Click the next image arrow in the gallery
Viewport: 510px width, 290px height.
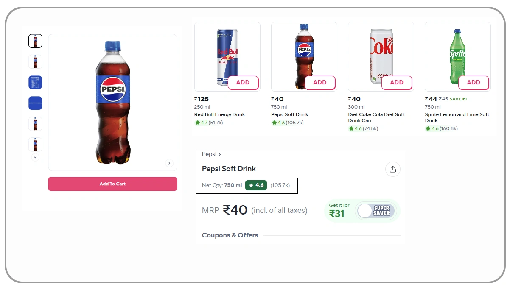coord(169,163)
